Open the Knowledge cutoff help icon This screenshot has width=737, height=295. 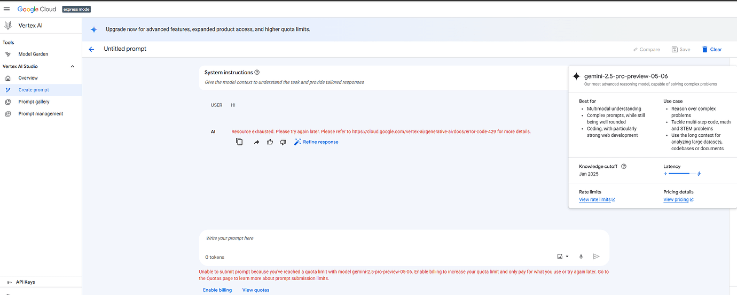tap(624, 166)
